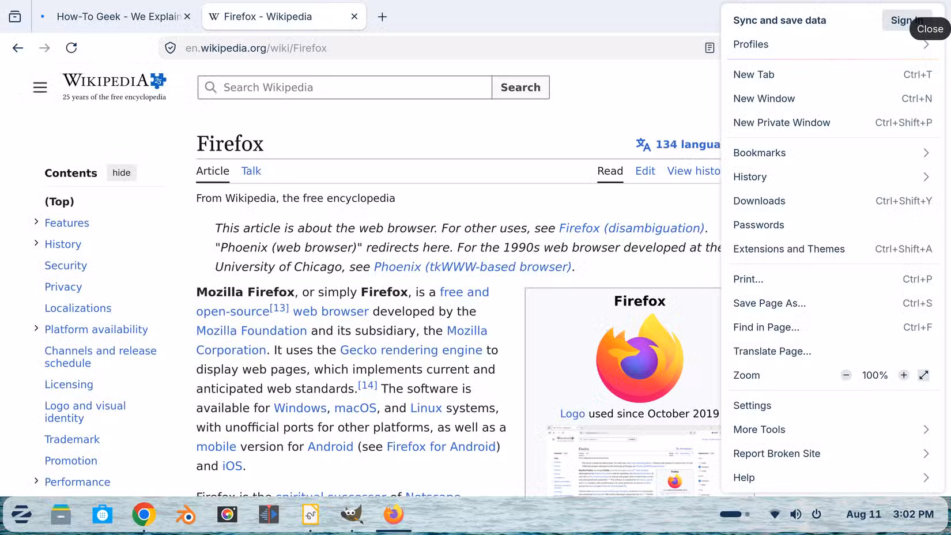
Task: Open Gecko rendering engine link
Action: coord(411,350)
